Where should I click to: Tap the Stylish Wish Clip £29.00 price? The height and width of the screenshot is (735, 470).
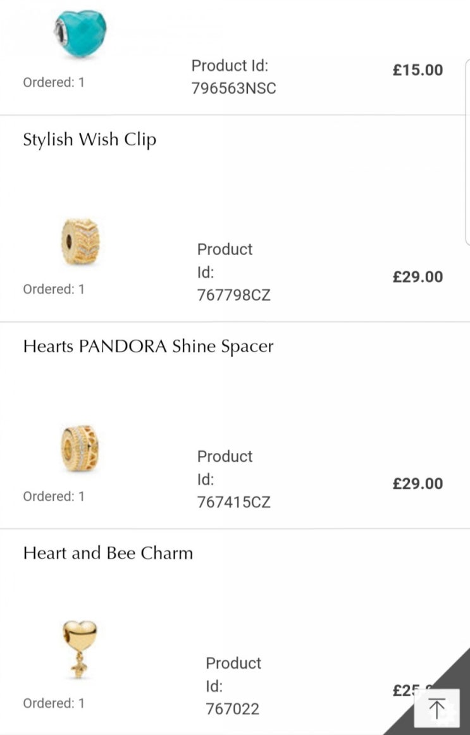click(417, 276)
